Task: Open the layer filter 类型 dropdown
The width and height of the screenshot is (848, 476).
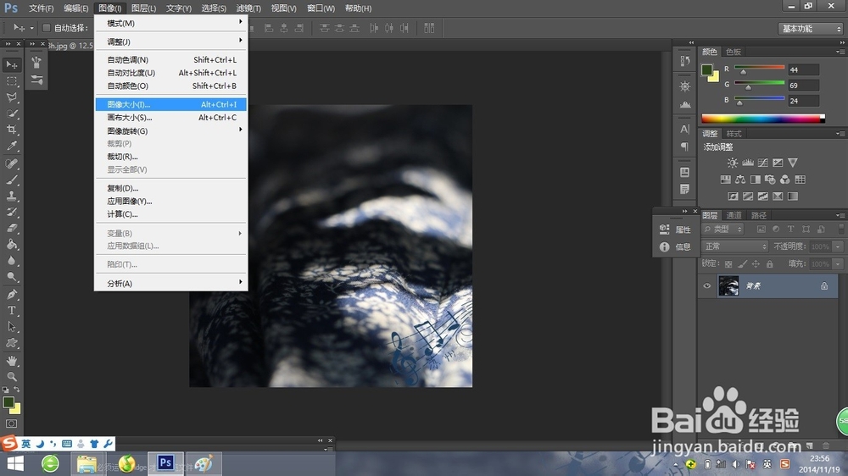Action: click(722, 229)
